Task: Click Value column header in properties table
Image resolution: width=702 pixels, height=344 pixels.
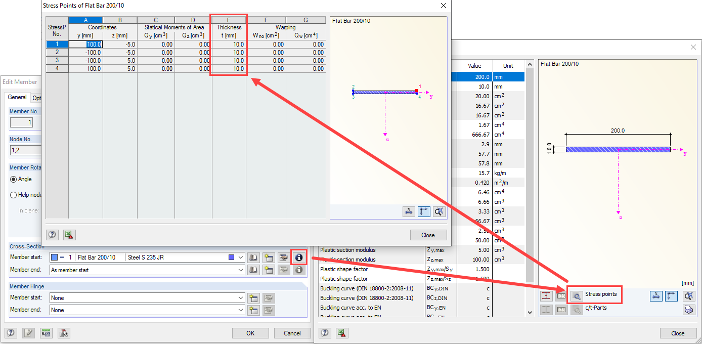Action: [x=474, y=66]
